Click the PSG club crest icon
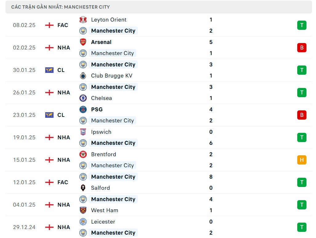Viewport: 316px width, 238px height. [83, 109]
